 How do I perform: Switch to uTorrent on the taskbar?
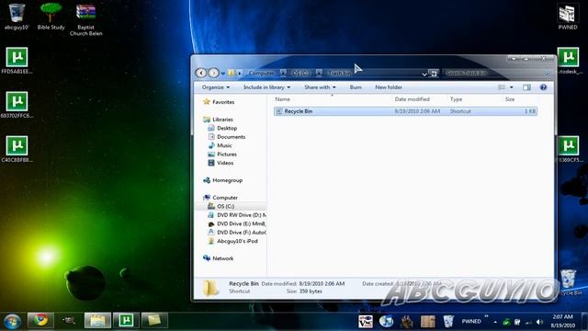[x=127, y=321]
